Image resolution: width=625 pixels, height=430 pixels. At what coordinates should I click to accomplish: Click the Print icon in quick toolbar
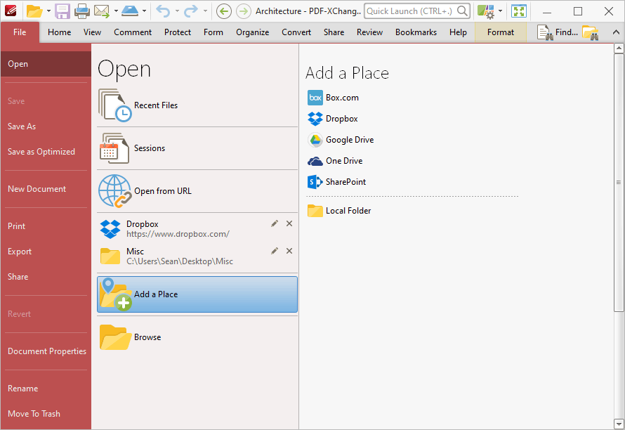(x=82, y=11)
